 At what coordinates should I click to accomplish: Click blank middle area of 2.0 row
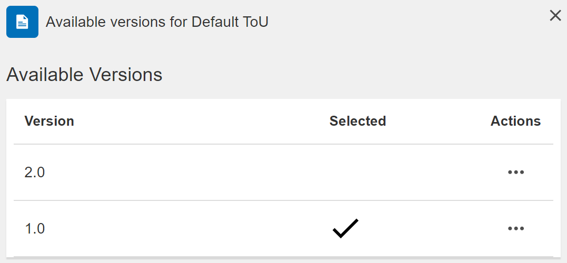pos(181,173)
